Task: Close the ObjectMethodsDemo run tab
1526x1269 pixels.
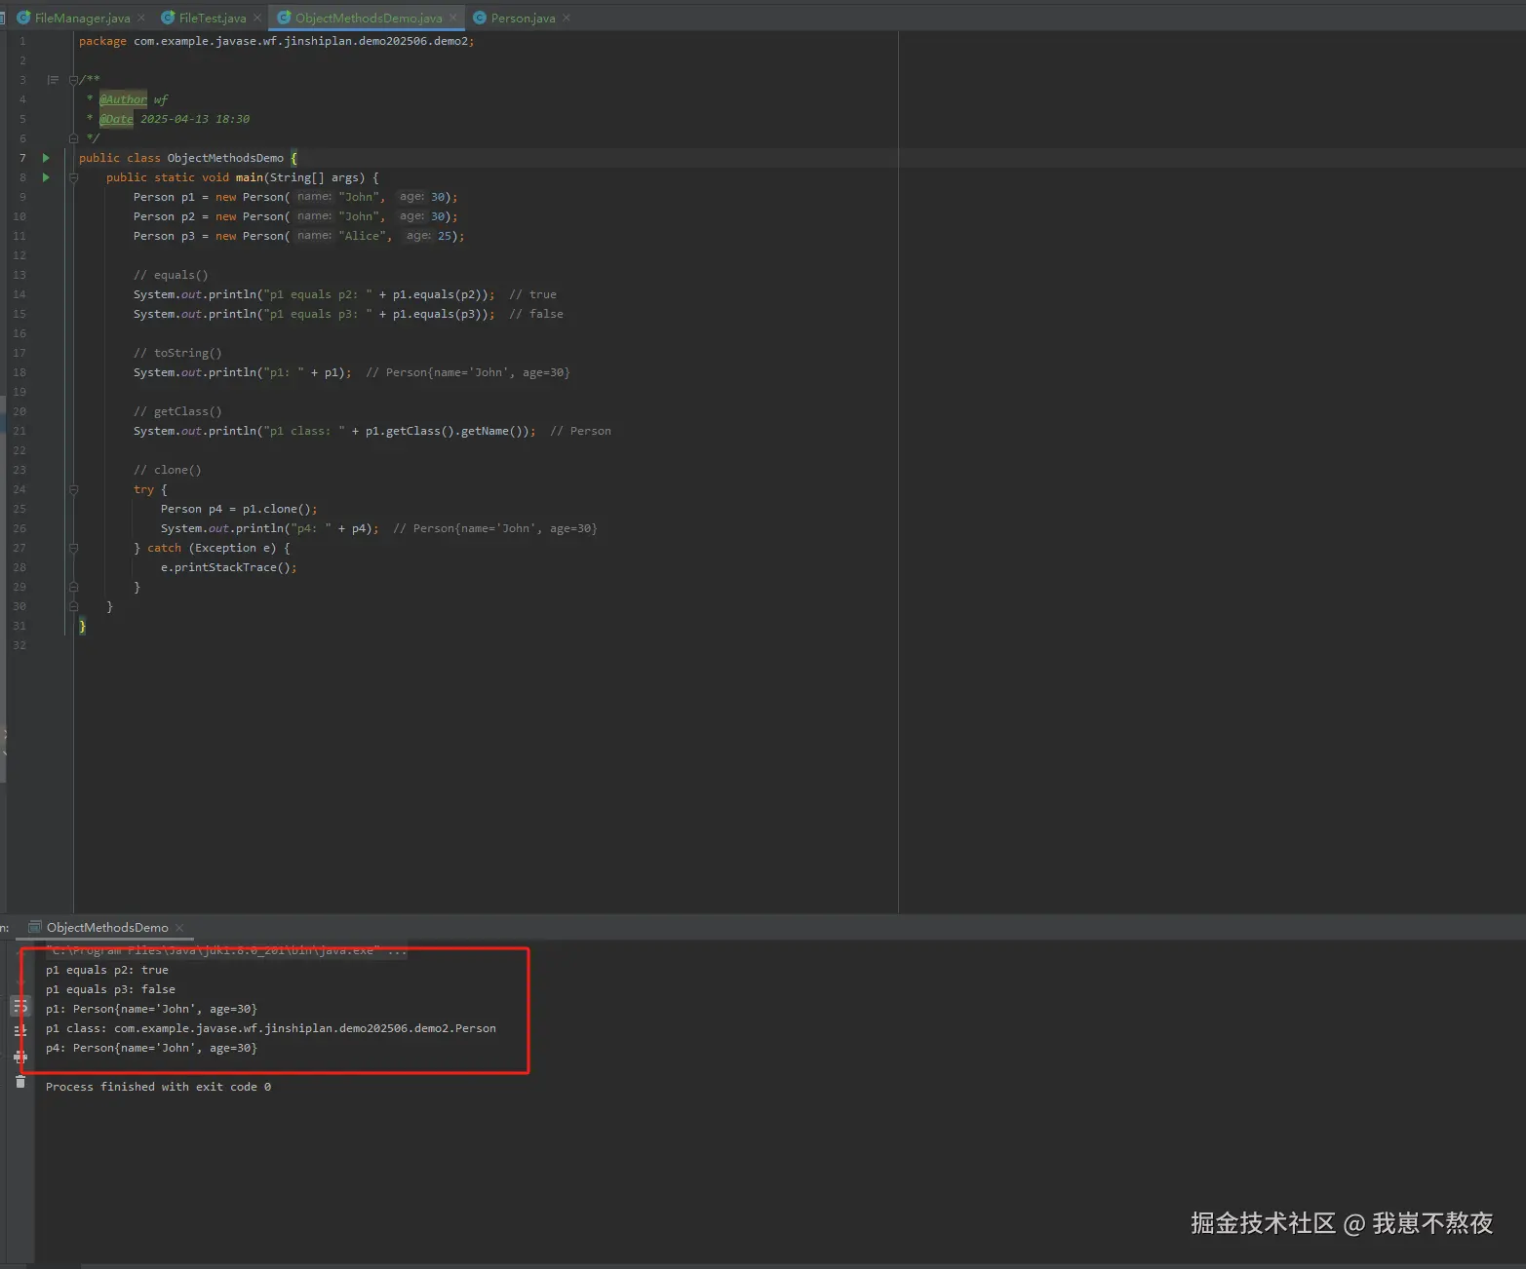Action: 179,928
